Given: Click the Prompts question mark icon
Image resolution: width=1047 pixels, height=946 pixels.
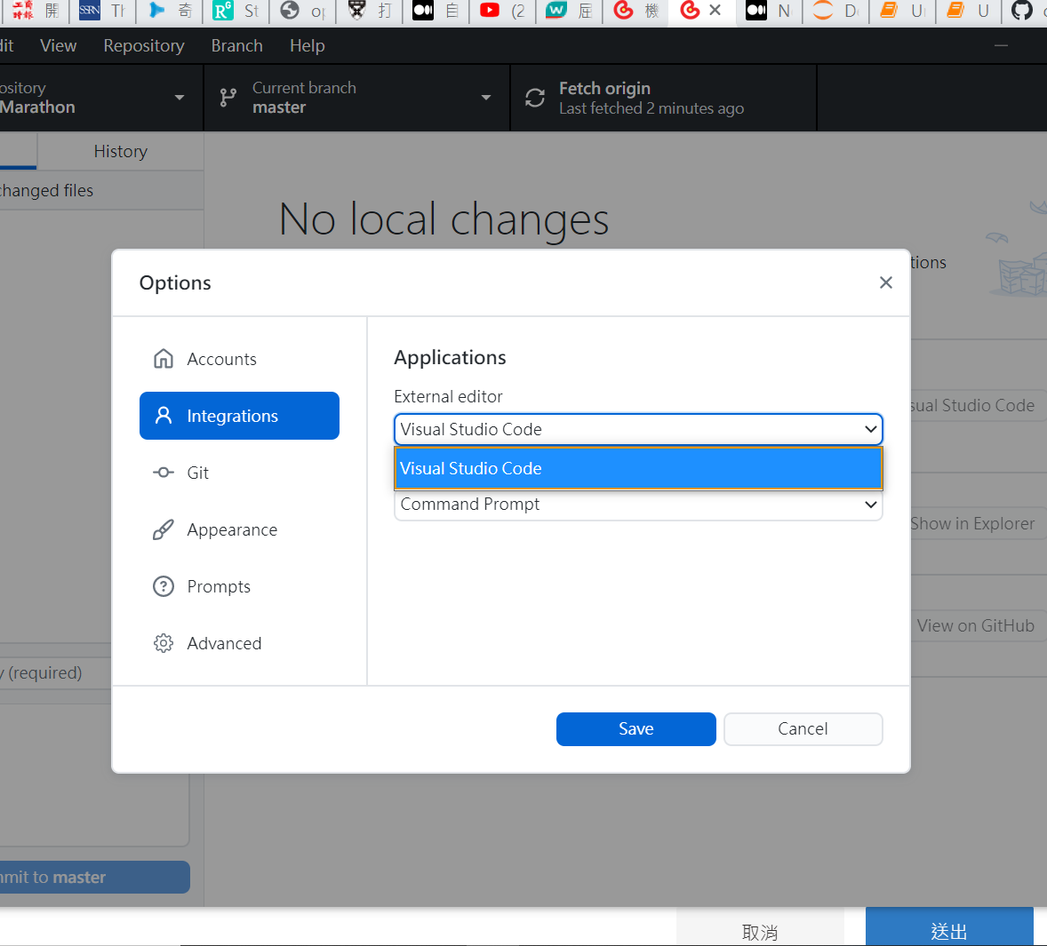Looking at the screenshot, I should [x=164, y=586].
